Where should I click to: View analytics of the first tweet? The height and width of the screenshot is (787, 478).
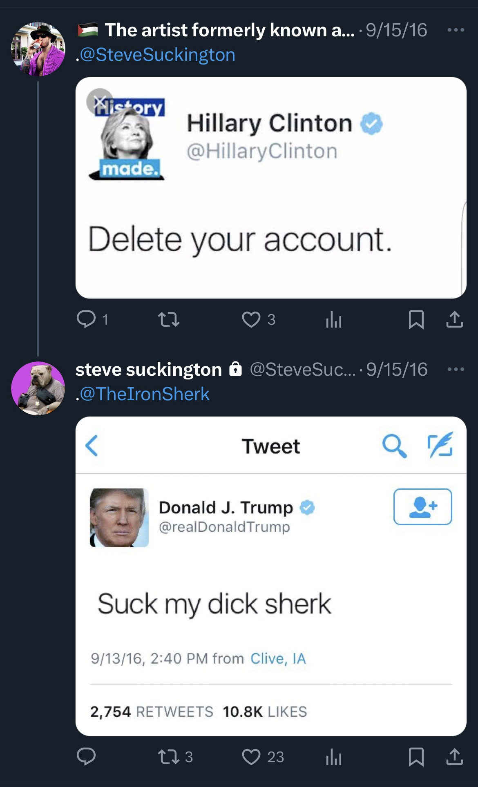(333, 320)
